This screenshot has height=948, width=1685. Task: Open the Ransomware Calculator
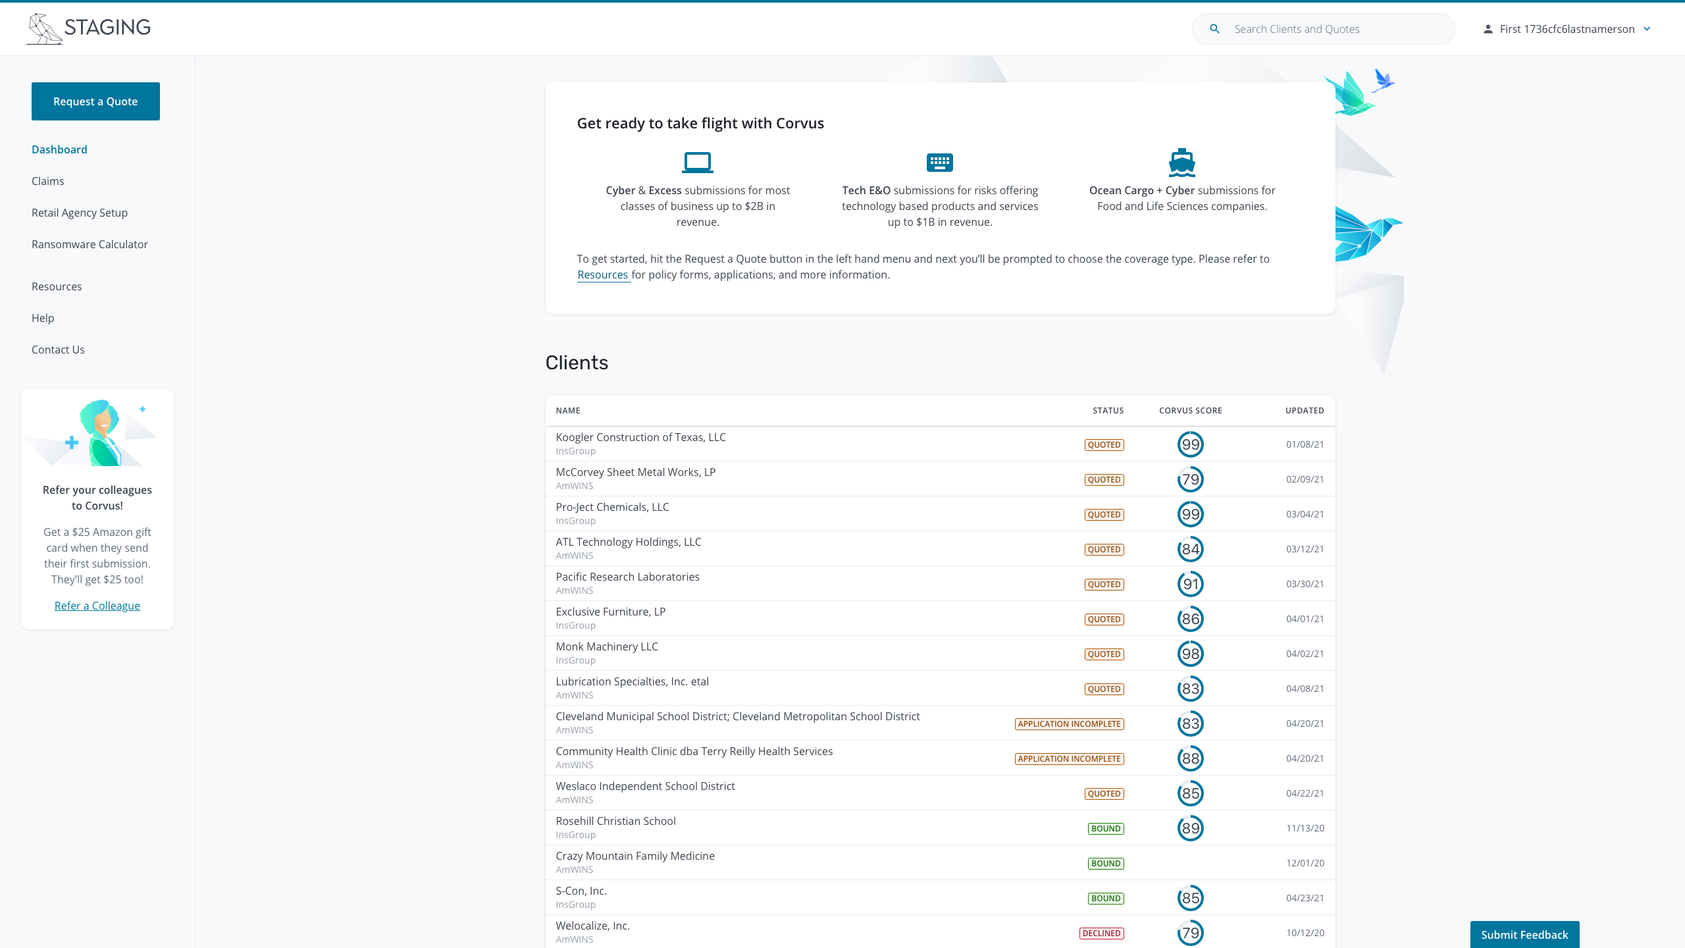90,244
